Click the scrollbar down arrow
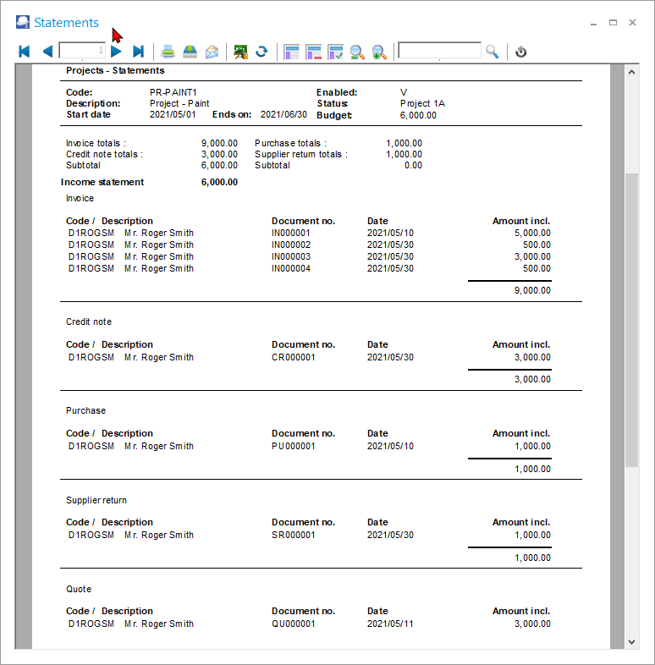The image size is (655, 665). point(631,642)
